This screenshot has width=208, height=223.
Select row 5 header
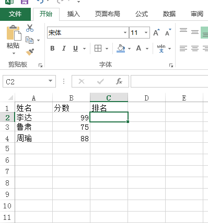pyautogui.click(x=7, y=148)
